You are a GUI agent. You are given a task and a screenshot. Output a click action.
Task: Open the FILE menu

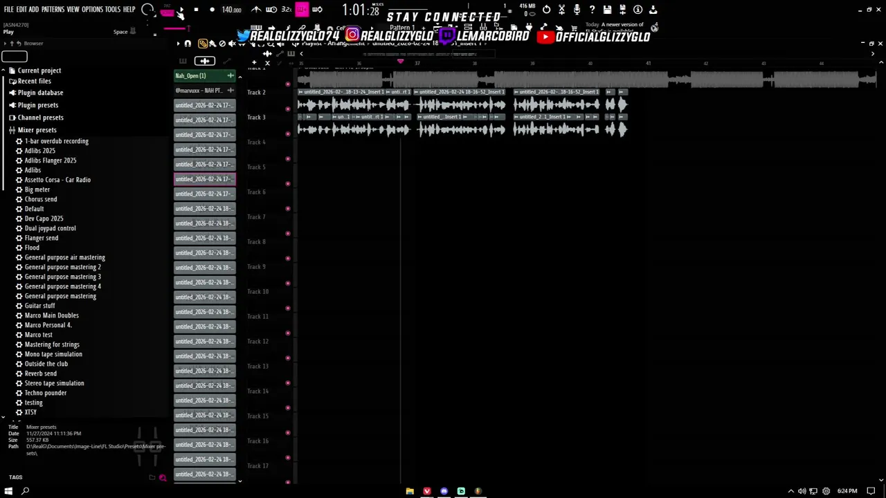[8, 10]
